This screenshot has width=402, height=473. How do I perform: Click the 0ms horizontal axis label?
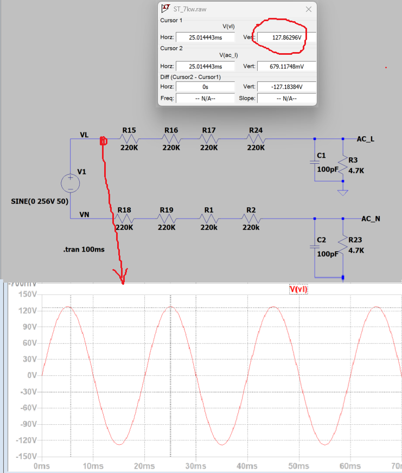pyautogui.click(x=42, y=466)
